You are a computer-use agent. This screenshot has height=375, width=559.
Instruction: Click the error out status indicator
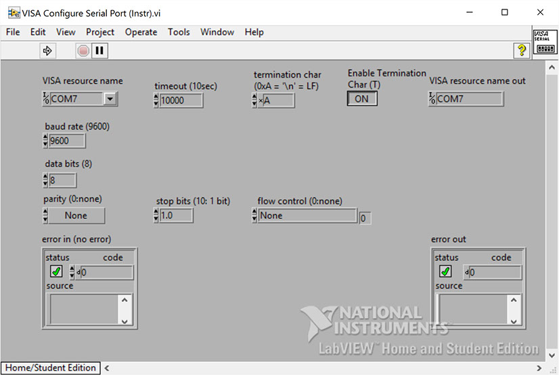tap(445, 272)
